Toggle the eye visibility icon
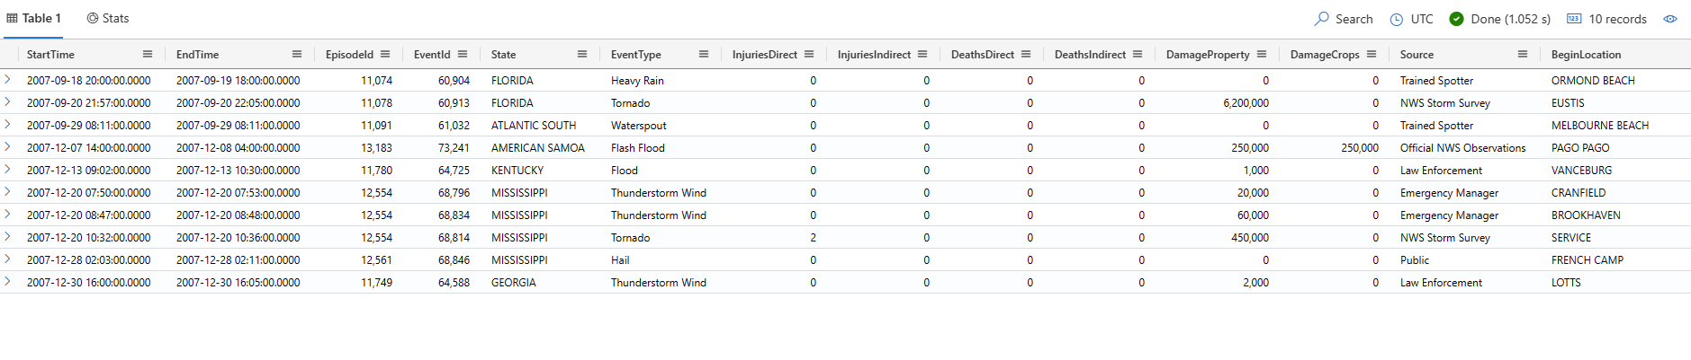 point(1670,19)
